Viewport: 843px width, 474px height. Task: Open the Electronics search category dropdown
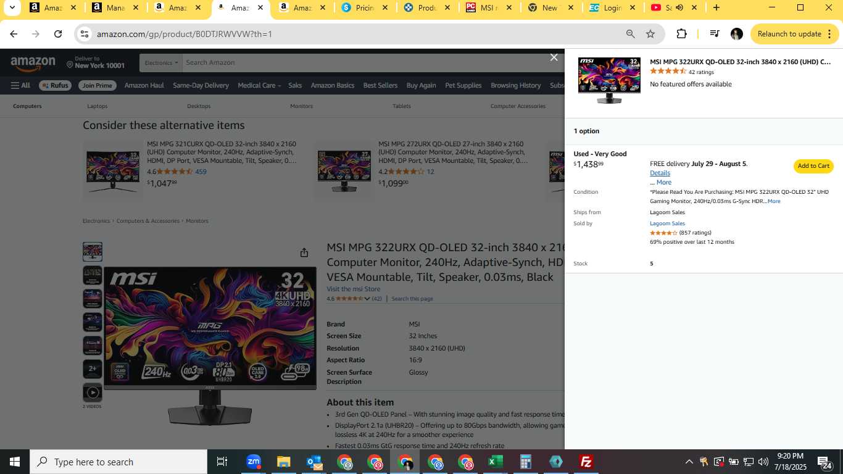pyautogui.click(x=162, y=63)
